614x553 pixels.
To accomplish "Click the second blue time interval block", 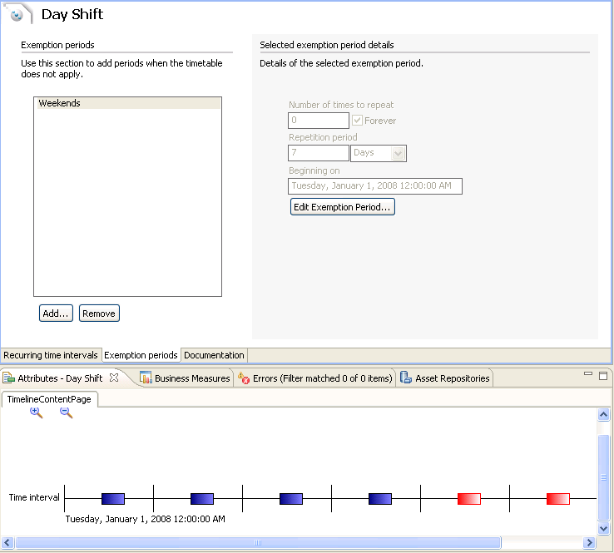I will tap(202, 499).
